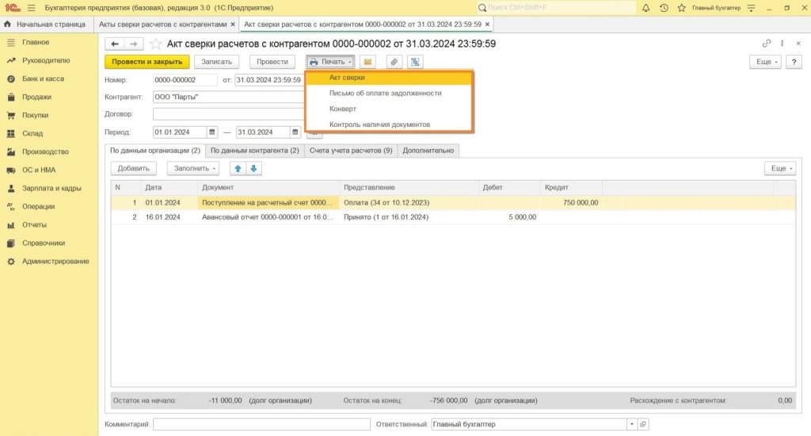Expand the Заполнить dropdown button
Image resolution: width=811 pixels, height=436 pixels.
coord(193,168)
